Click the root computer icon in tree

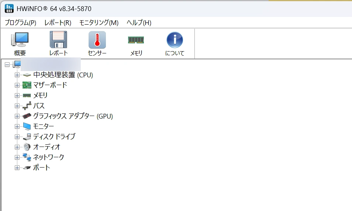(17, 64)
